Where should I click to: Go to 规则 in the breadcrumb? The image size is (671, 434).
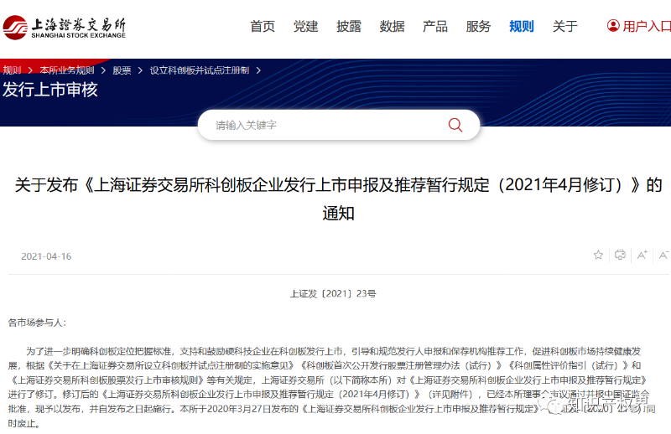12,70
